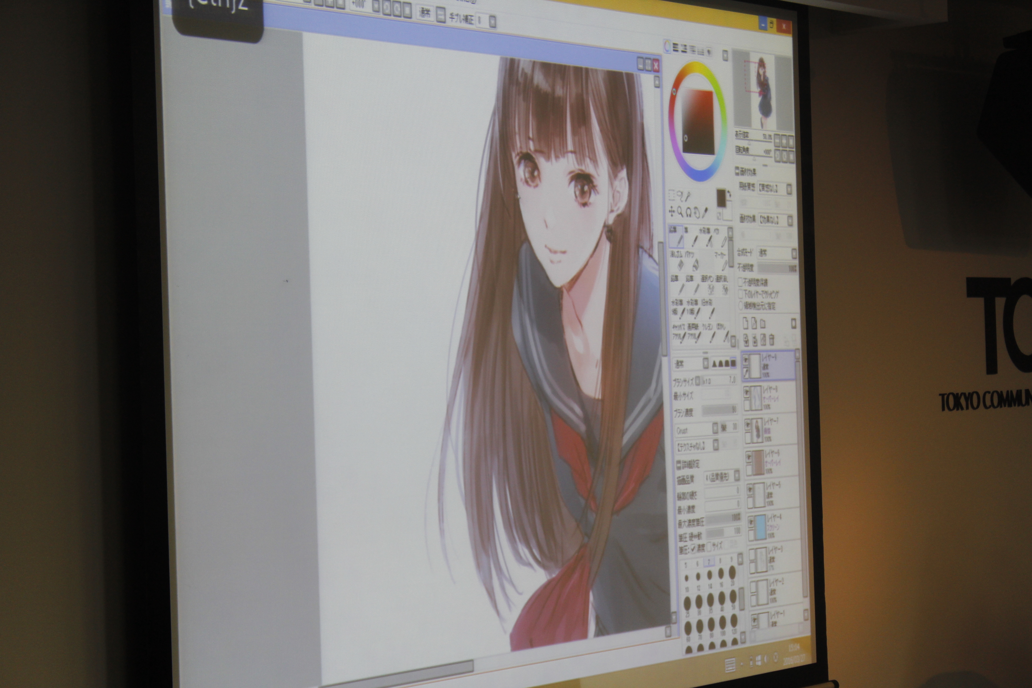This screenshot has height=688, width=1032.
Task: Toggle visibility of レイヤー6
Action: (x=749, y=457)
